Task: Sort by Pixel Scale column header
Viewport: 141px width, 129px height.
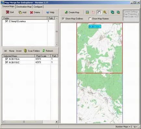Action: click(43, 56)
